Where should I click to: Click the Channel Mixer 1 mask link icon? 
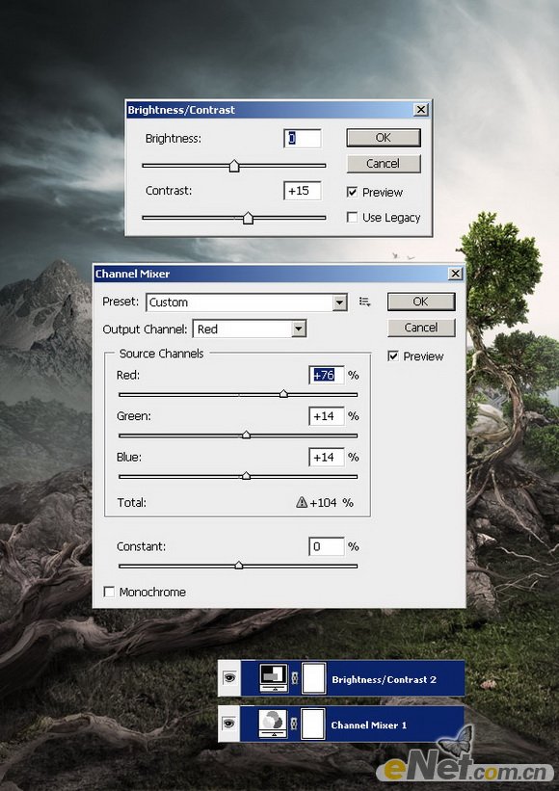[295, 724]
